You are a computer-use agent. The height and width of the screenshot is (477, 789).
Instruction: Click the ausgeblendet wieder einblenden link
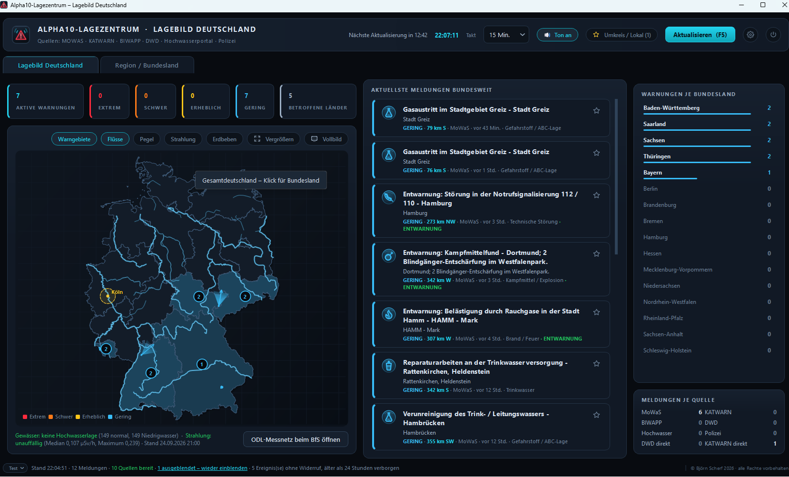(x=203, y=468)
